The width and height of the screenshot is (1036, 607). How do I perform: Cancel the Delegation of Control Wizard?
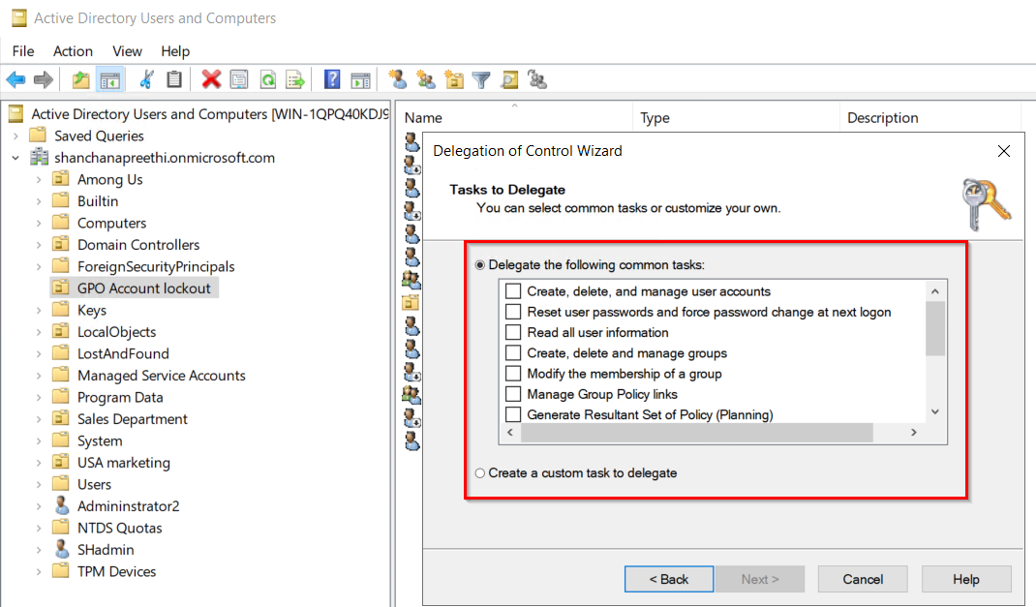[862, 579]
